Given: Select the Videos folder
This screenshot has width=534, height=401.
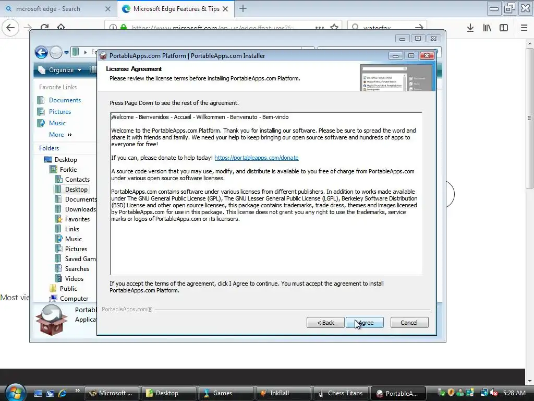Looking at the screenshot, I should pos(74,278).
